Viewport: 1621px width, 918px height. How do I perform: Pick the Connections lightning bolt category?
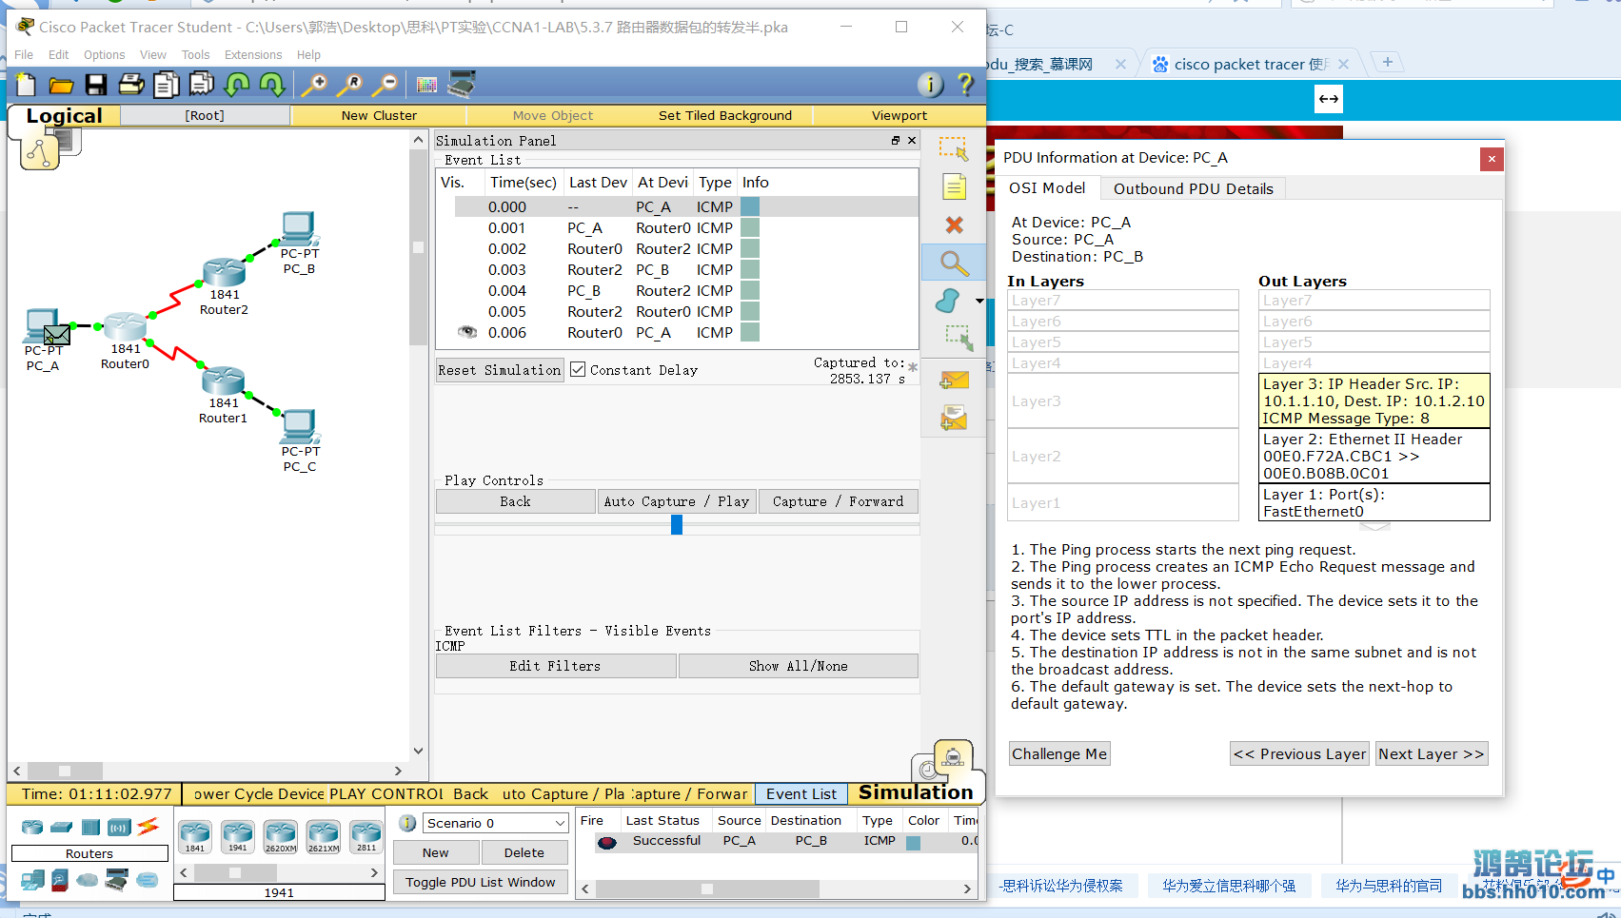click(x=148, y=827)
